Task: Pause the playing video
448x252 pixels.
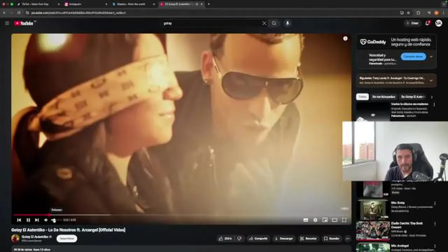Action: click(28, 220)
